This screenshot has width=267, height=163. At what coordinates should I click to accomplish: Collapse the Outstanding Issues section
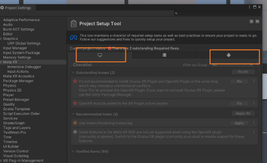pyautogui.click(x=73, y=73)
